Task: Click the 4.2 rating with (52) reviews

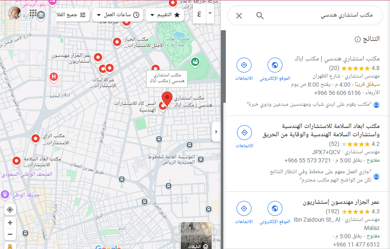Action: pyautogui.click(x=354, y=144)
